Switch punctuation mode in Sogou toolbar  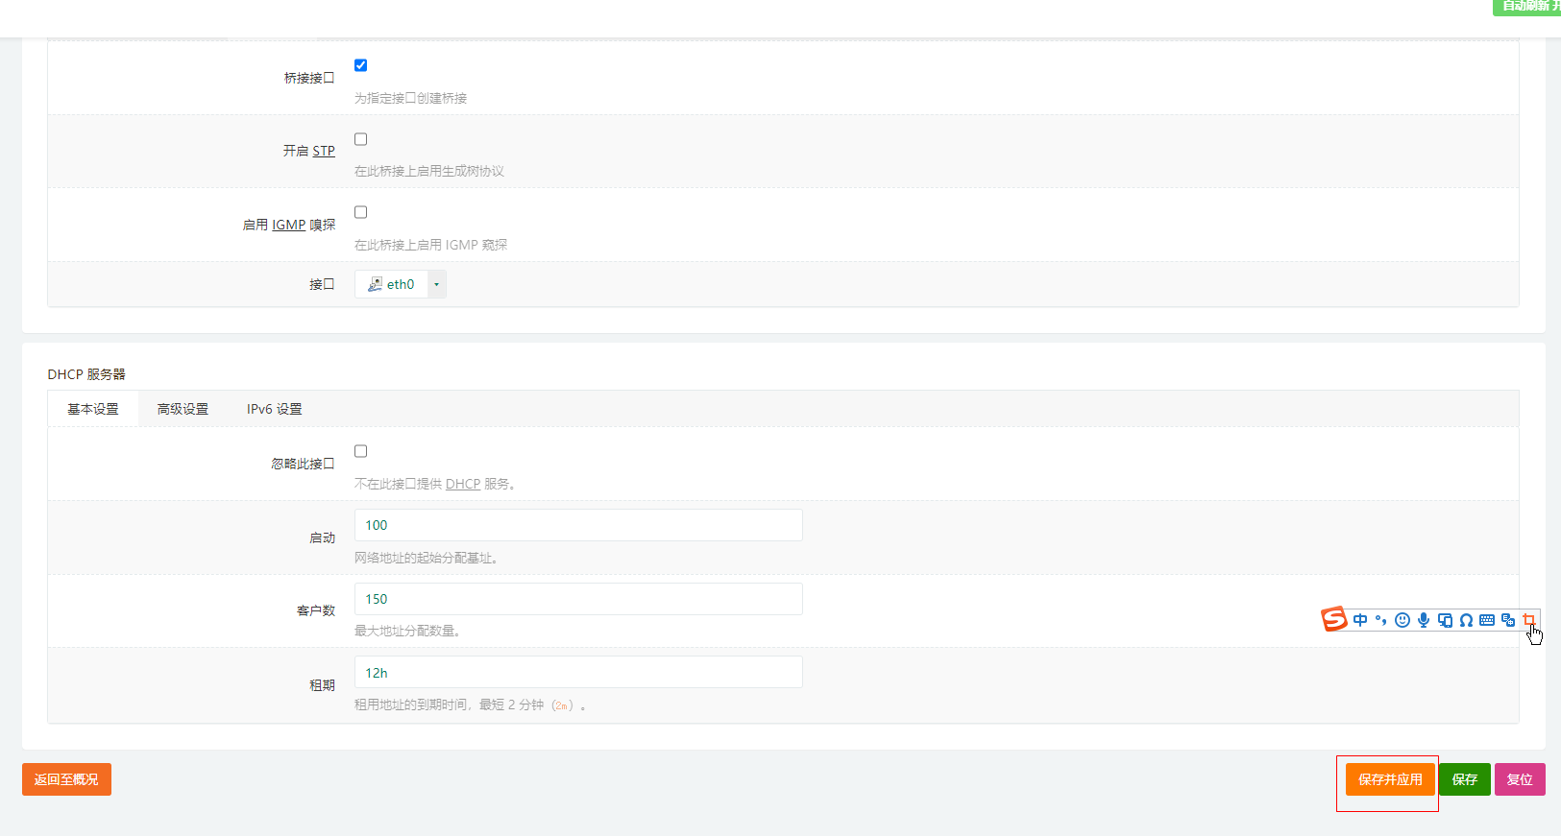(x=1380, y=620)
